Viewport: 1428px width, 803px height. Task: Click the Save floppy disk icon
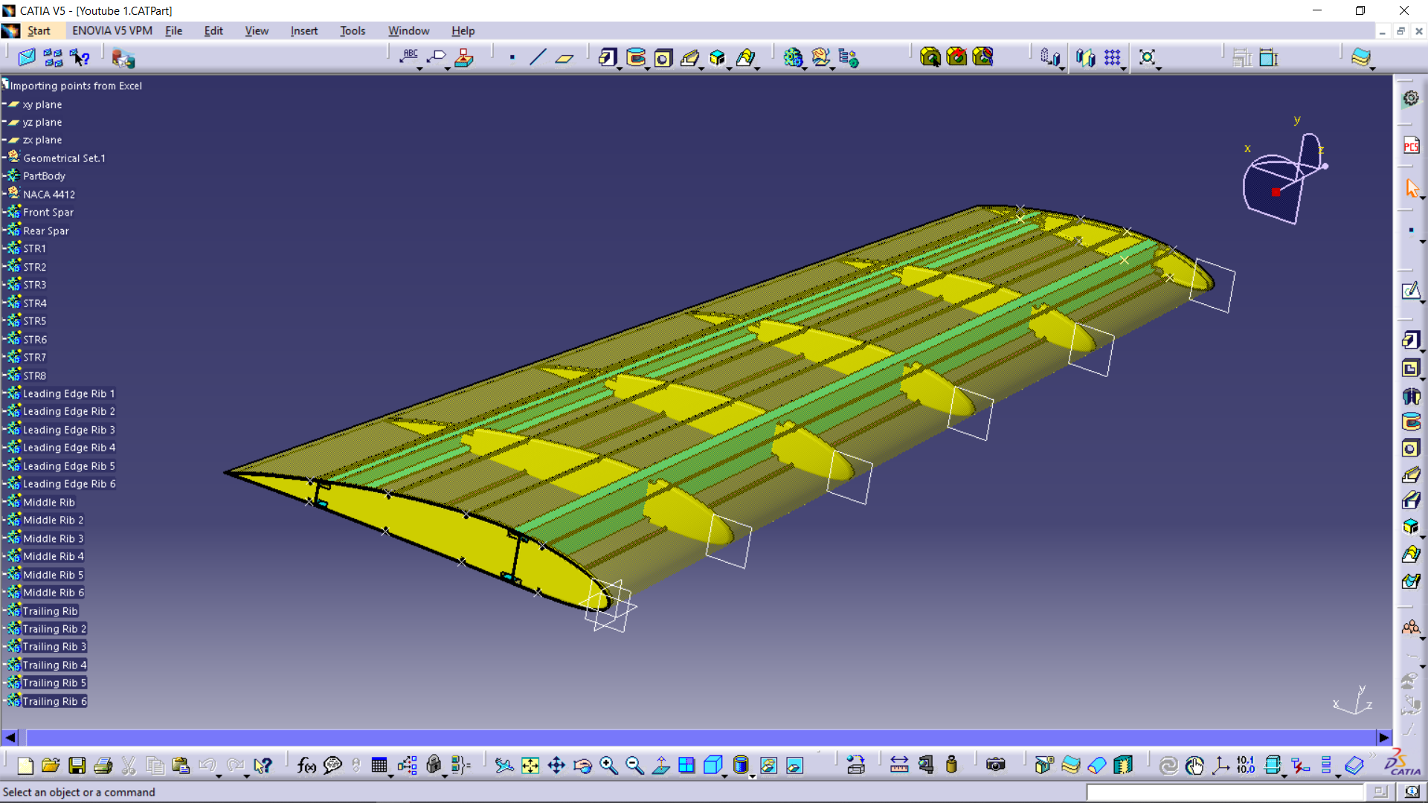tap(77, 765)
